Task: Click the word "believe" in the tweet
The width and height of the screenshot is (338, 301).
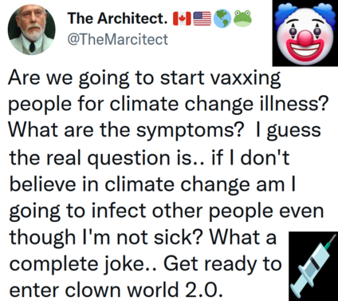Action: pos(43,184)
